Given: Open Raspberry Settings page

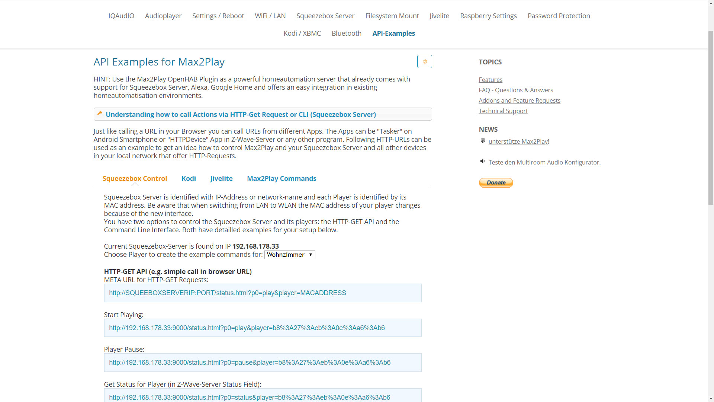Looking at the screenshot, I should coord(488,16).
